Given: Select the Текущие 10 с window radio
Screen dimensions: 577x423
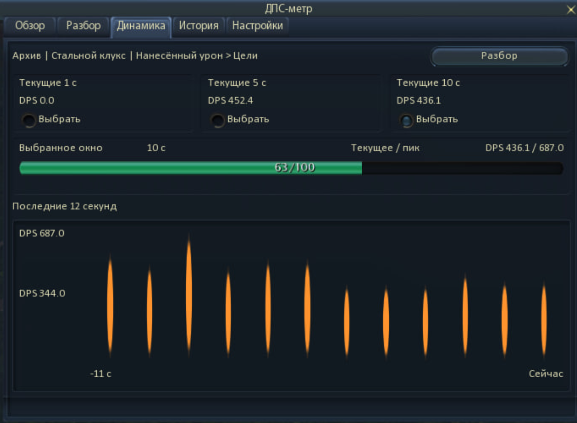Looking at the screenshot, I should pyautogui.click(x=406, y=120).
